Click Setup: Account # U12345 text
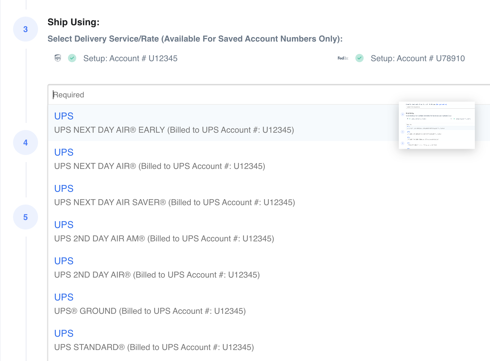The height and width of the screenshot is (361, 490). (x=130, y=58)
